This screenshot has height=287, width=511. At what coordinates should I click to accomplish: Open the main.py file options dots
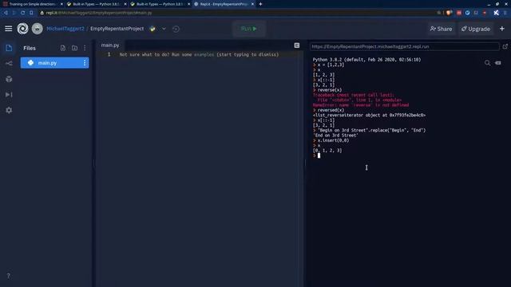click(x=85, y=63)
